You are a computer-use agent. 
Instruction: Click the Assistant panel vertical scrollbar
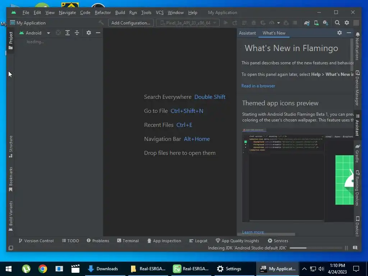[x=352, y=55]
